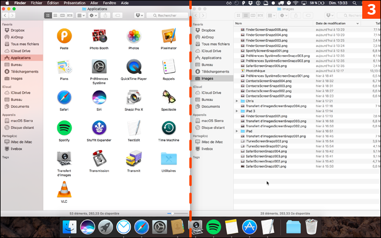Screen dimensions: 381x238
Task: Go forward in Applications window
Action: point(12,15)
